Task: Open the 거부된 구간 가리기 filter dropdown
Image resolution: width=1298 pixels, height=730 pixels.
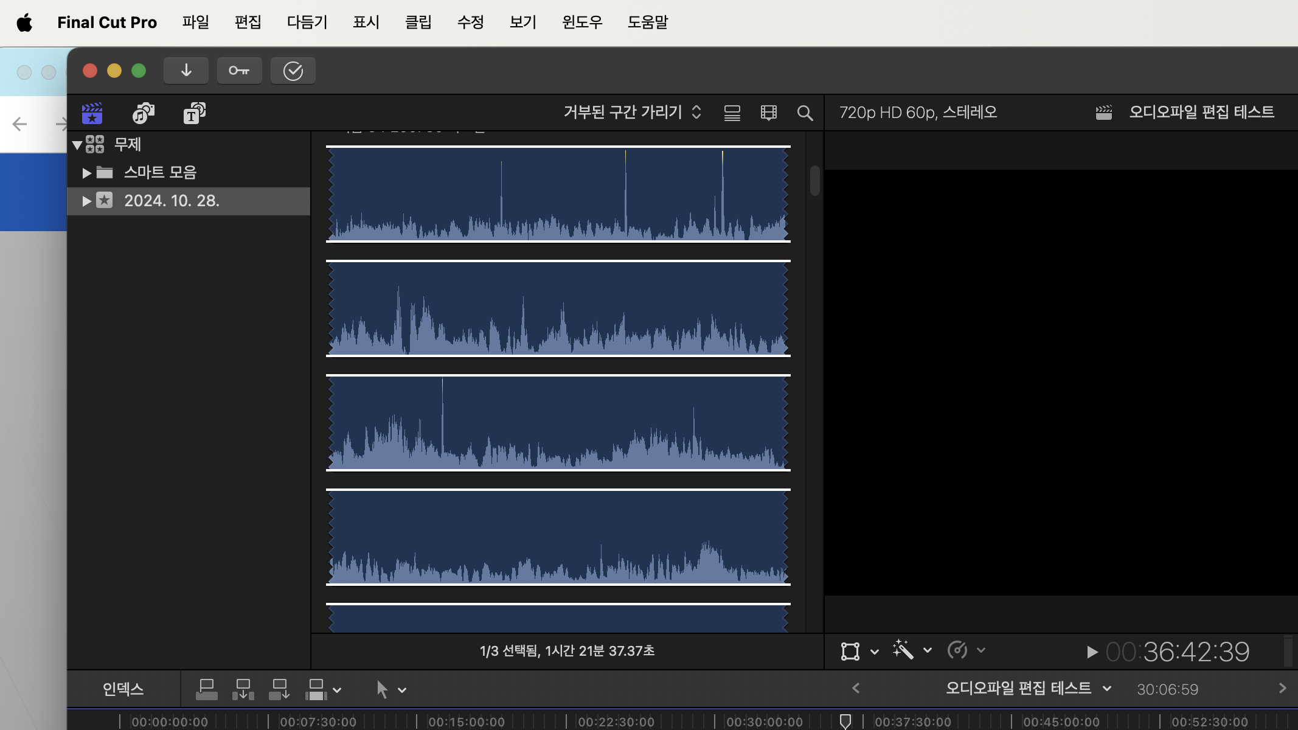Action: coord(633,112)
